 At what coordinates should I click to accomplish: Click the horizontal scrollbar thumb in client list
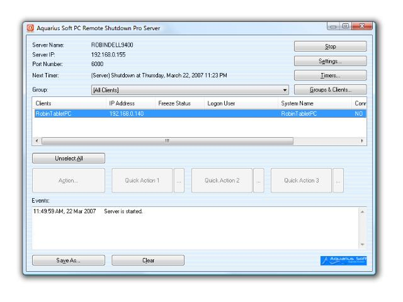[x=167, y=141]
